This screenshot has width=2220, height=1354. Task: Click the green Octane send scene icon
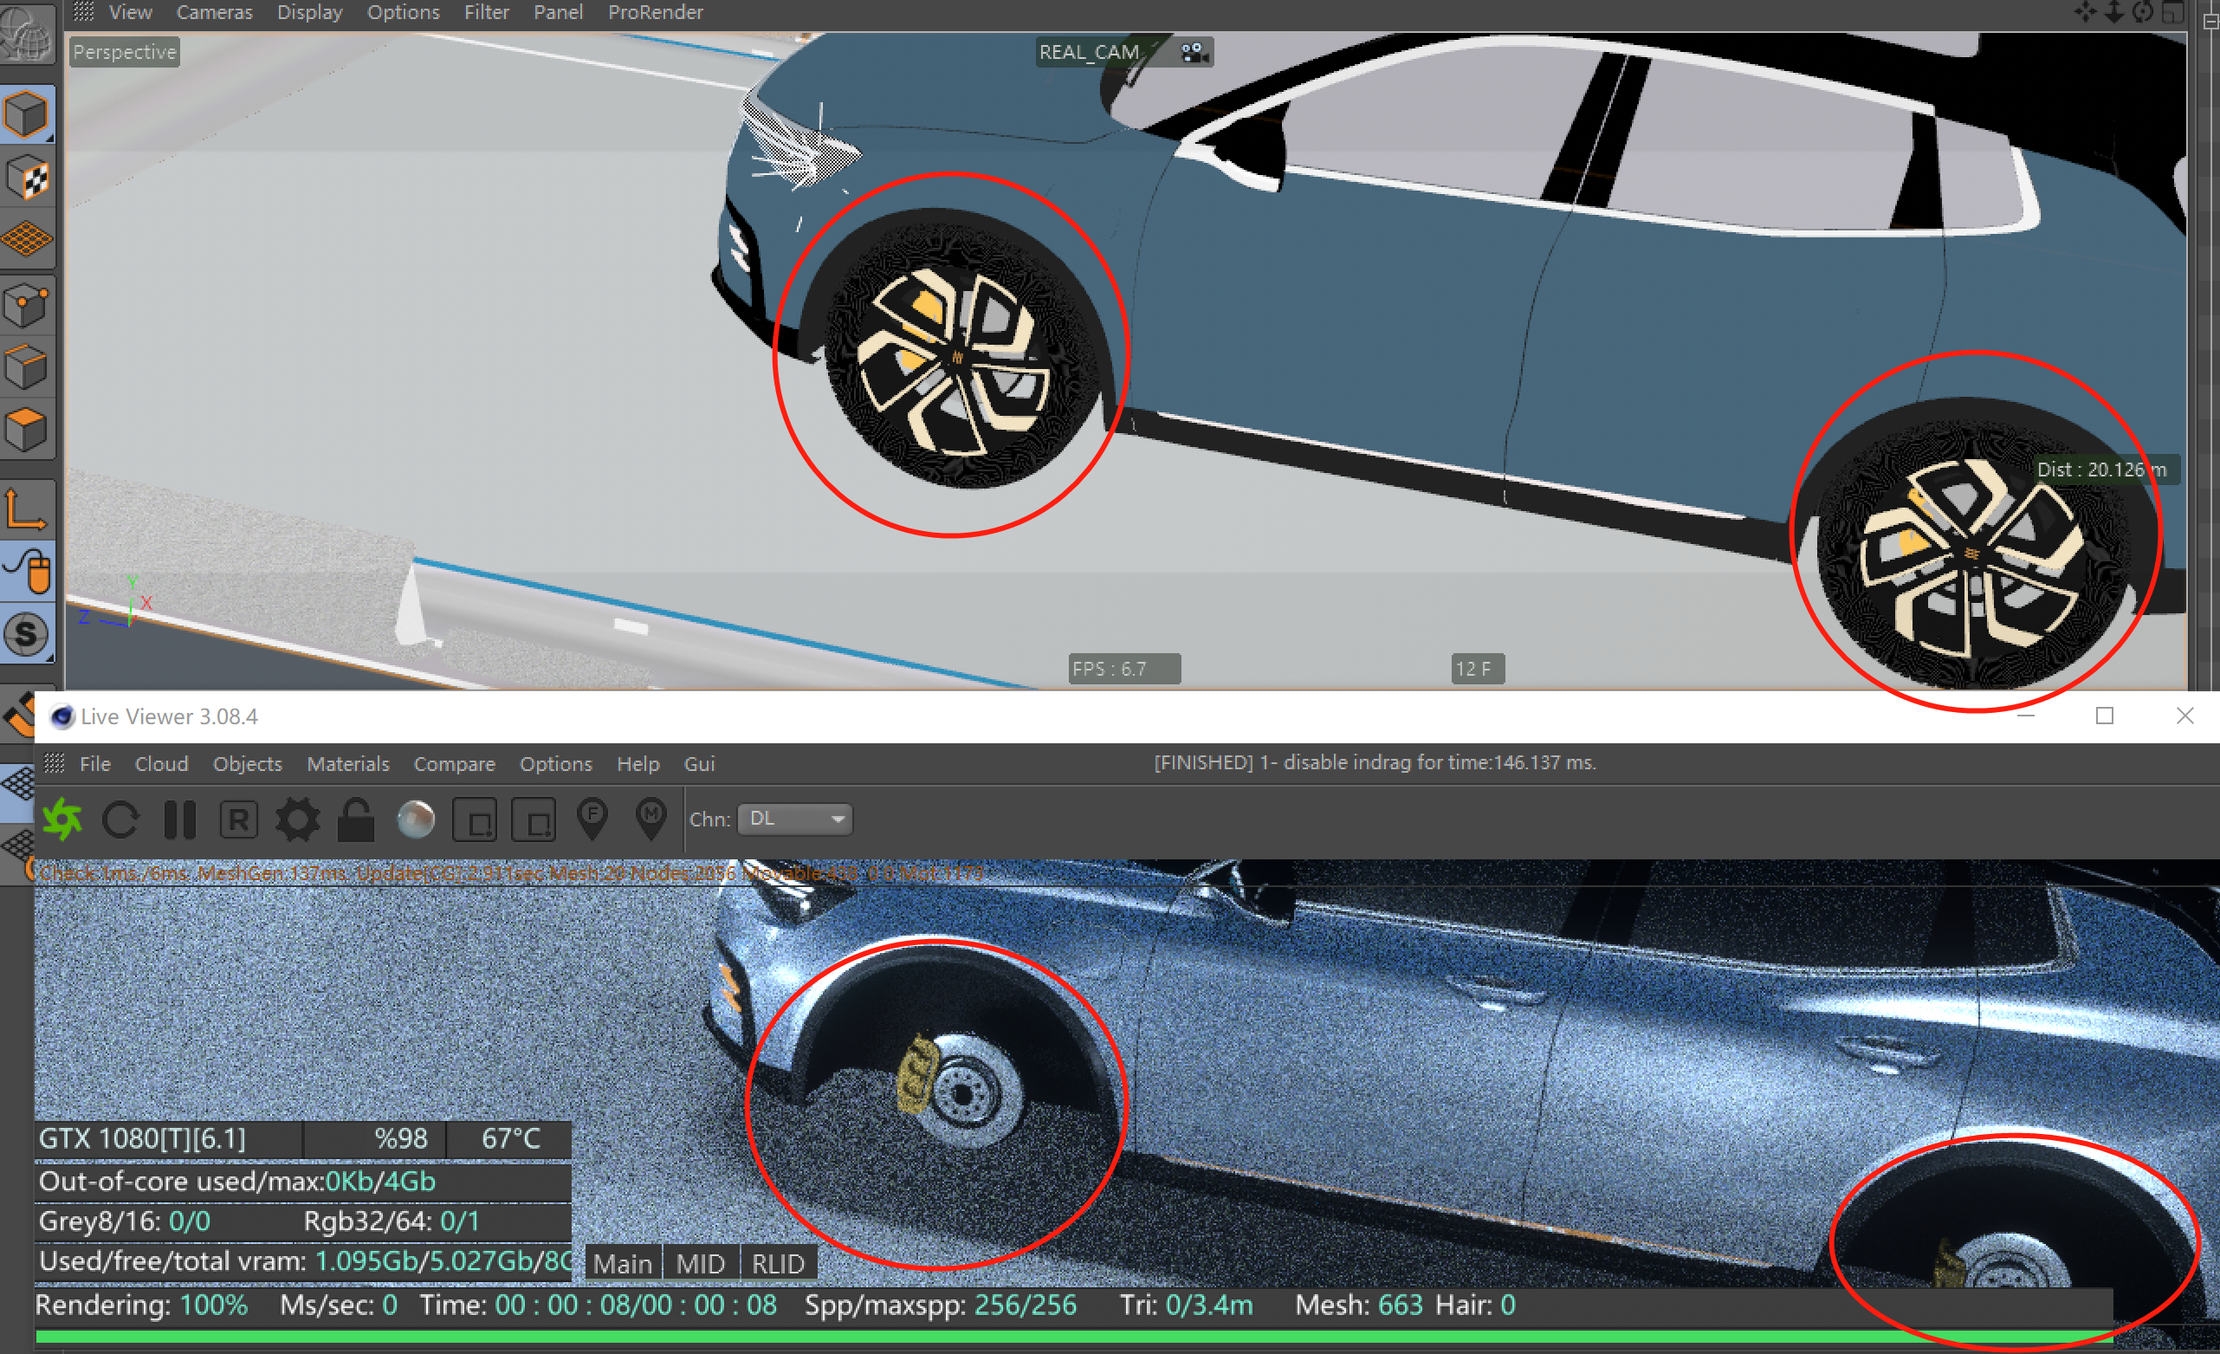[62, 819]
